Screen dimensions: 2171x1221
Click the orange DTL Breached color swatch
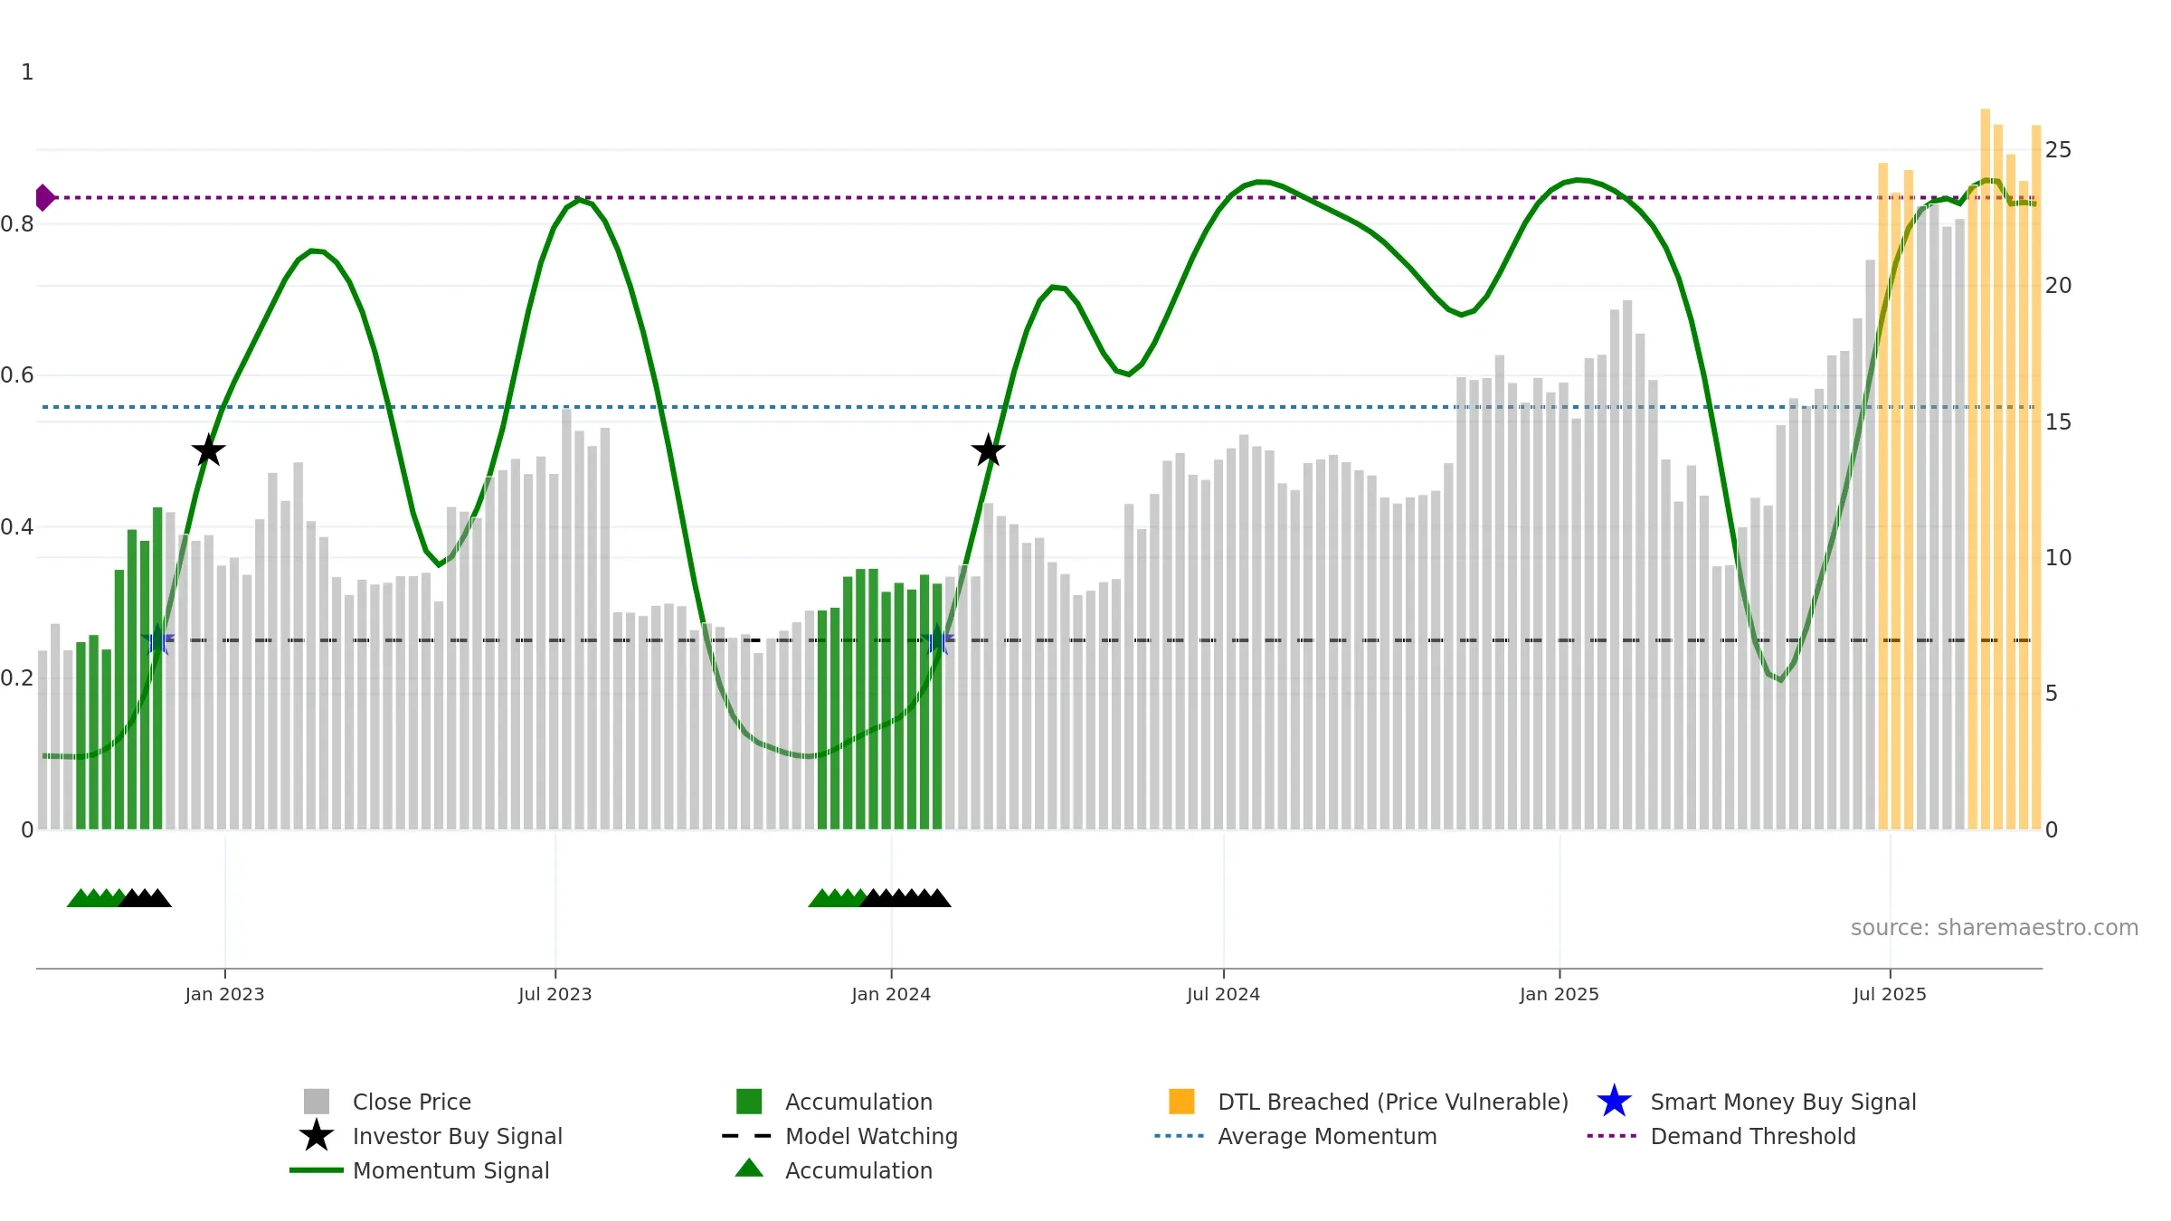click(x=1181, y=1102)
